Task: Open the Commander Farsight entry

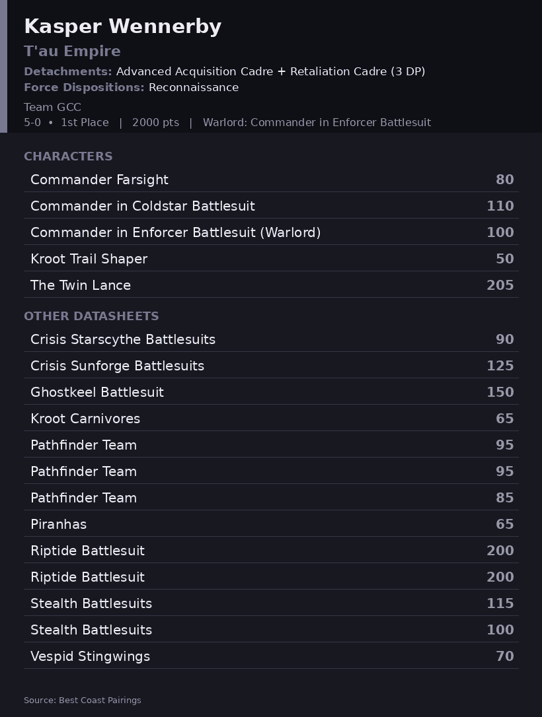Action: pos(271,180)
